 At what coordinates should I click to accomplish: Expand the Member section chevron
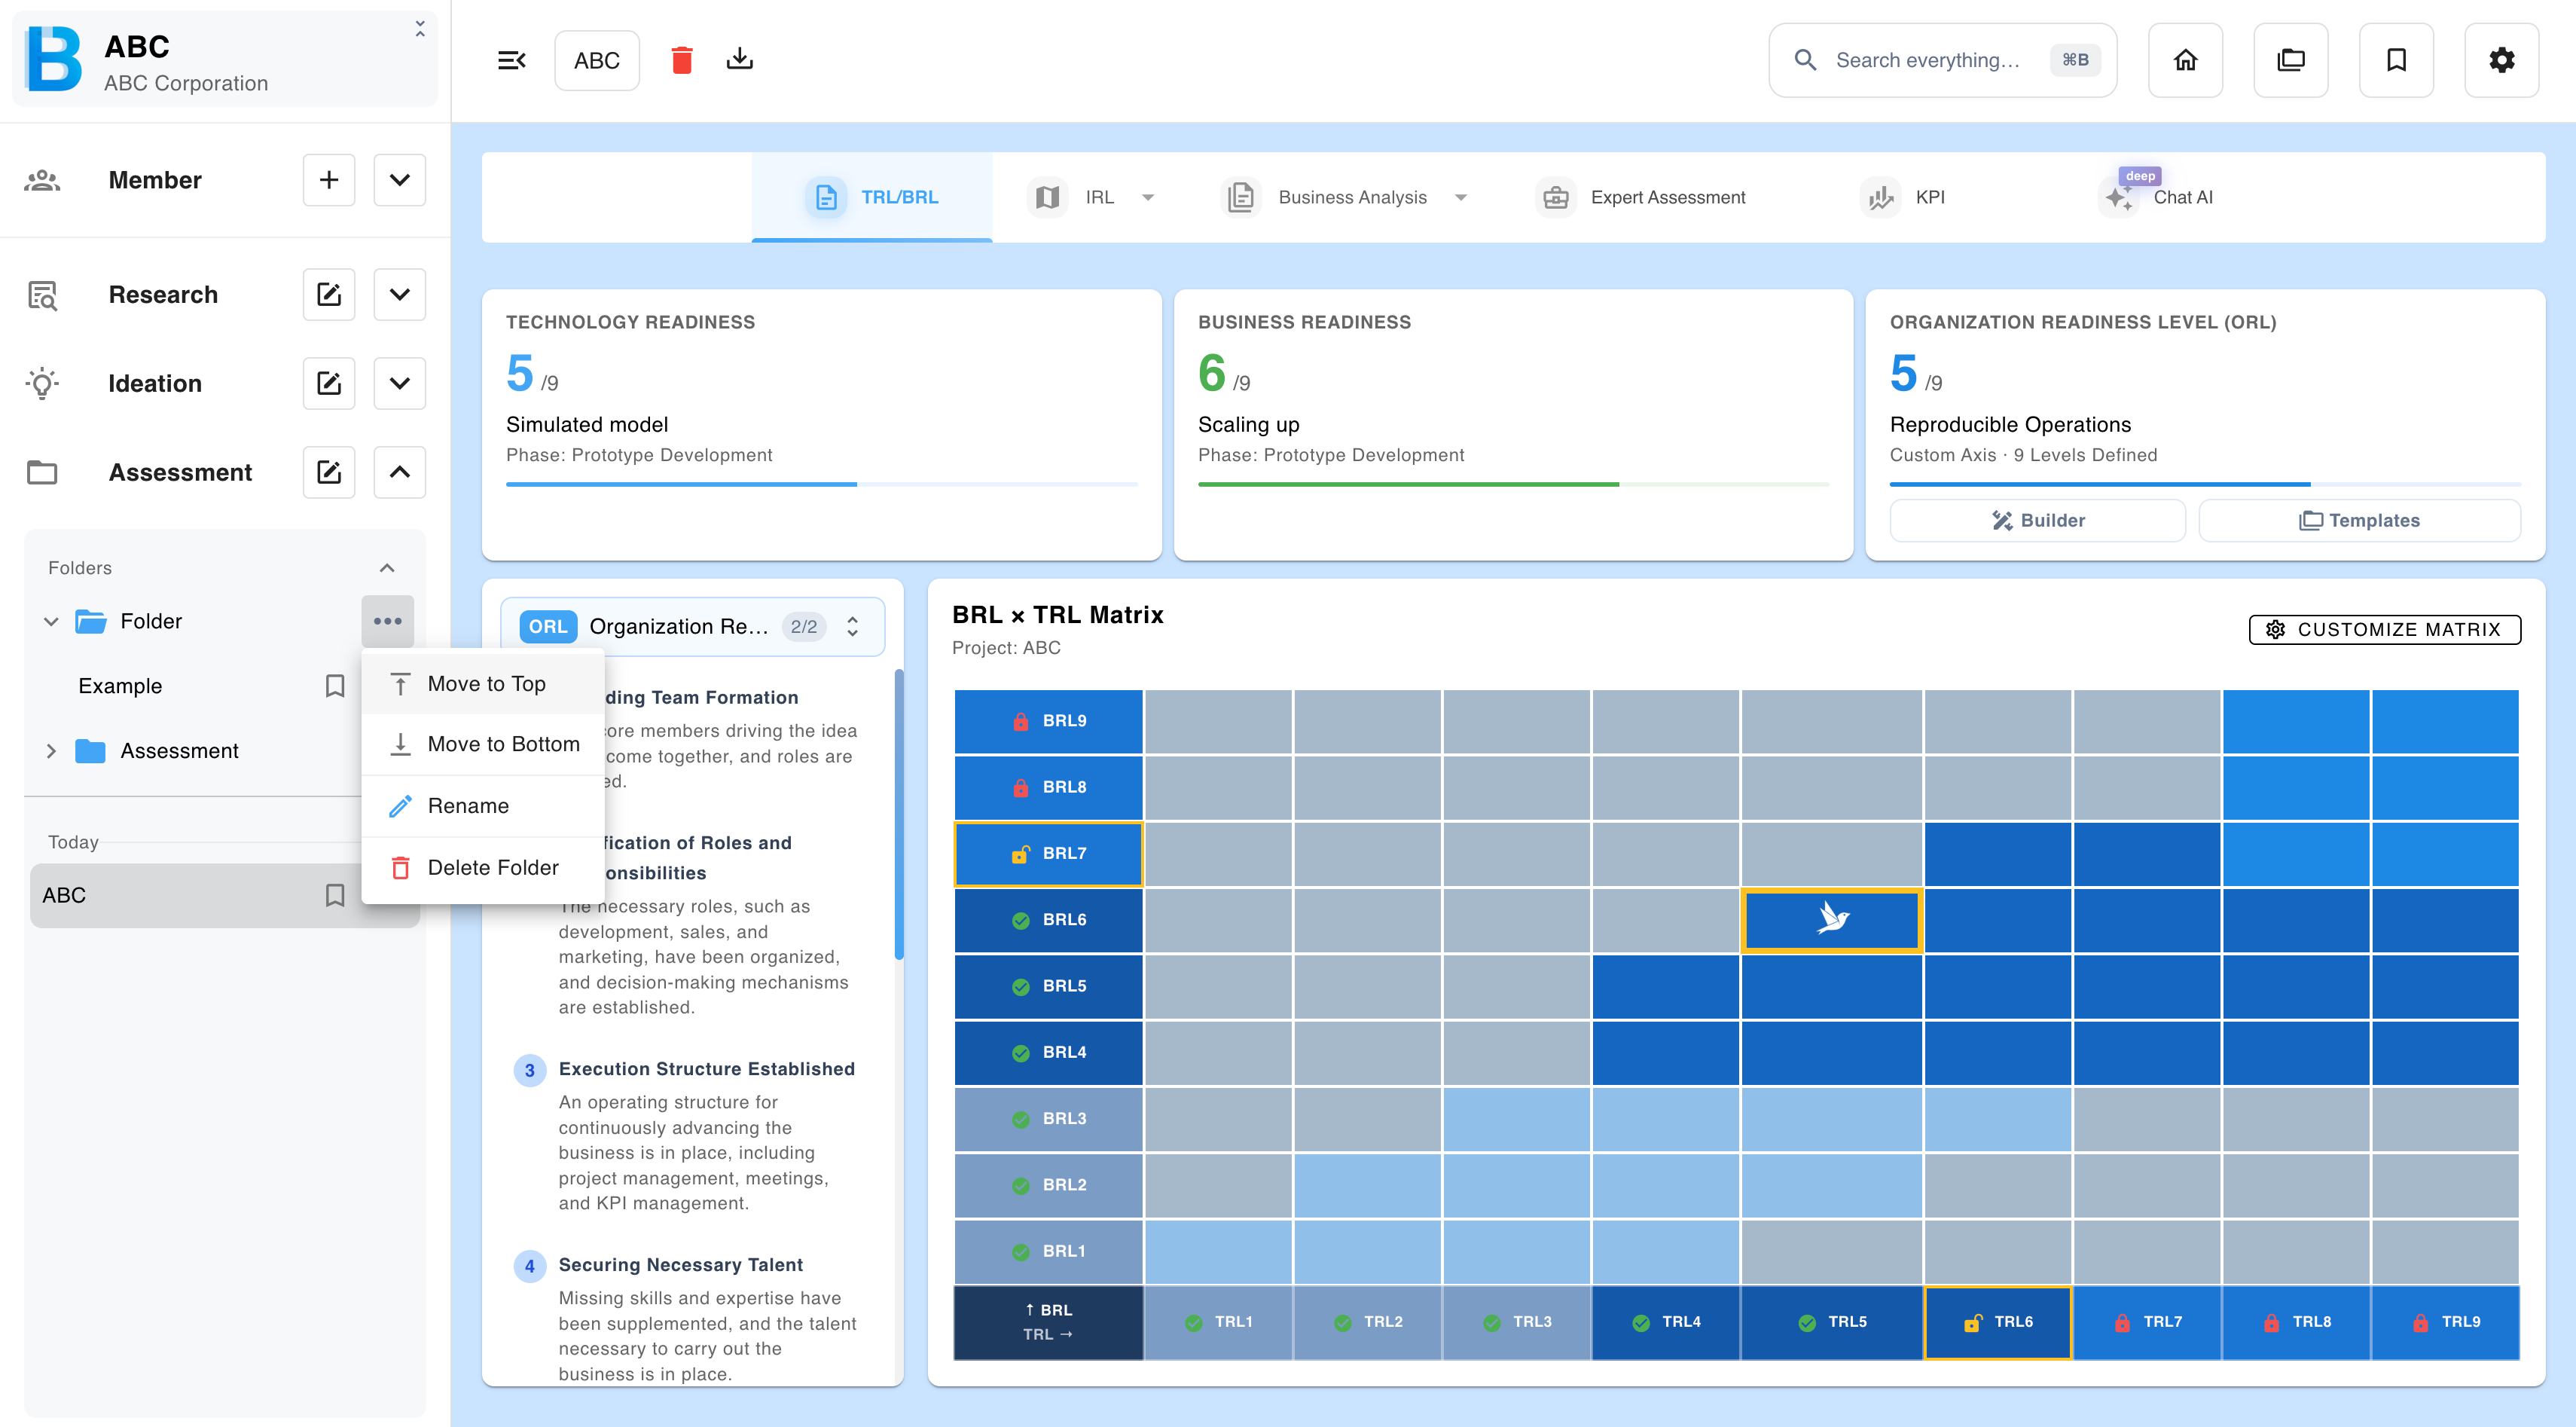coord(399,180)
